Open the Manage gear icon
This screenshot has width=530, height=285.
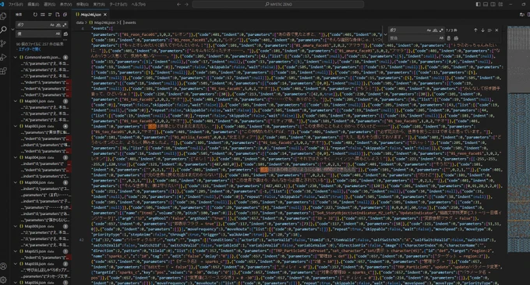pos(3,280)
